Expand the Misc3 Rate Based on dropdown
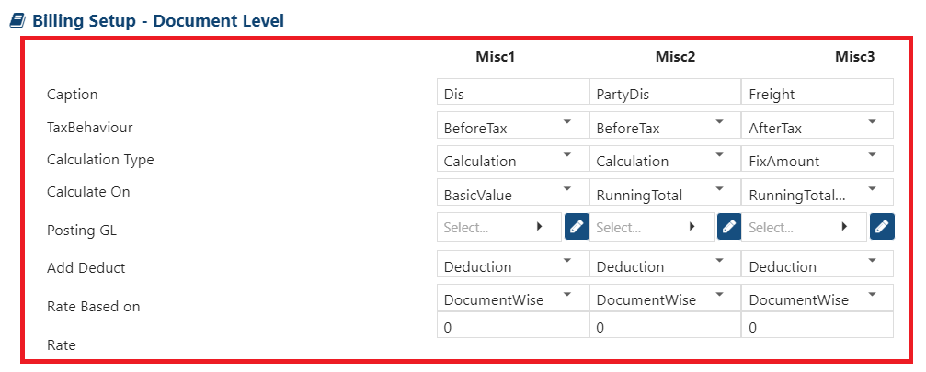Viewport: 926px width, 372px height. 817,297
